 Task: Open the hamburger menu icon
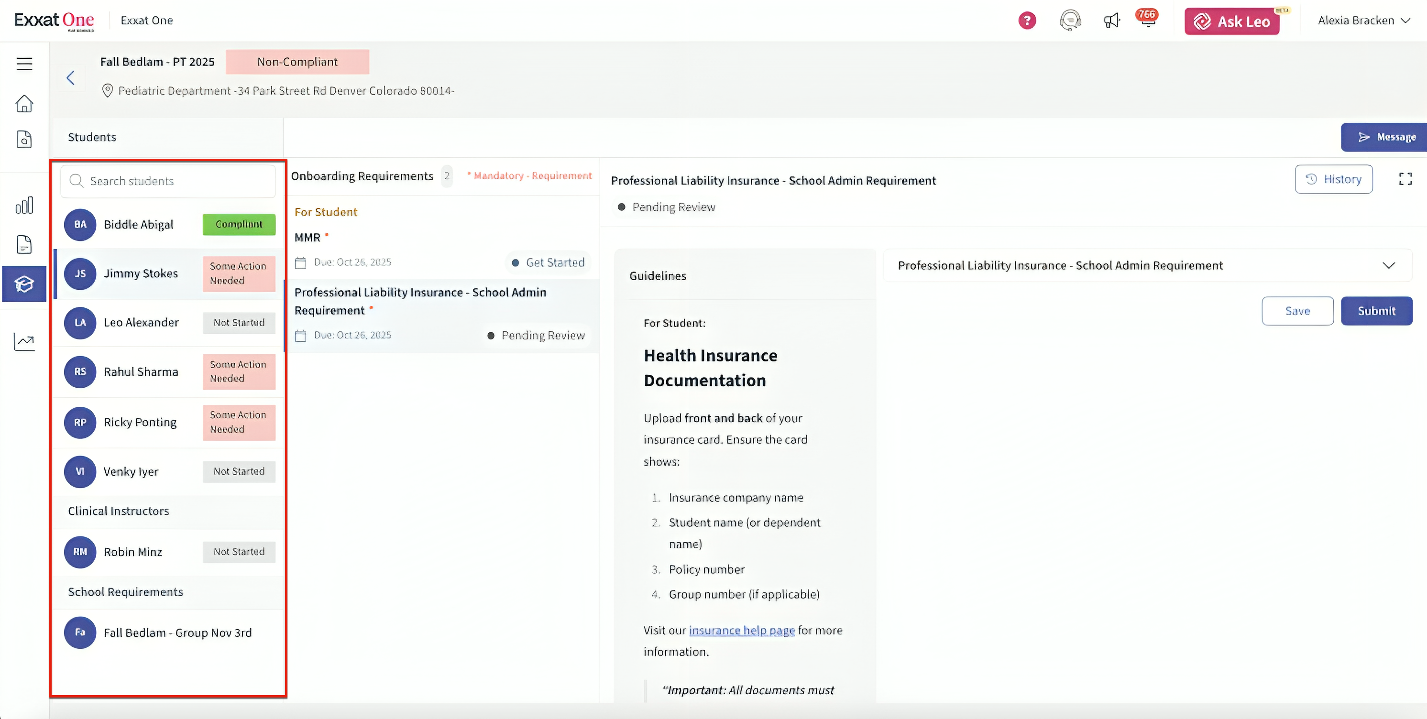[x=24, y=64]
